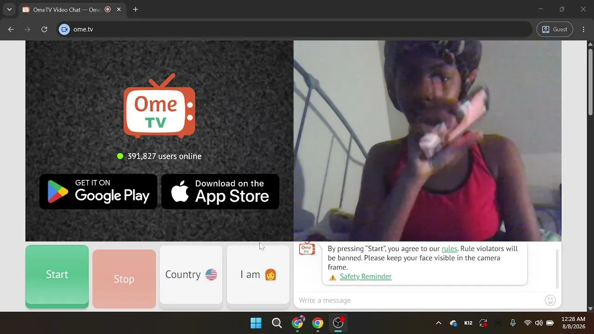Open Chrome's three-dot menu
This screenshot has width=594, height=334.
tap(583, 29)
